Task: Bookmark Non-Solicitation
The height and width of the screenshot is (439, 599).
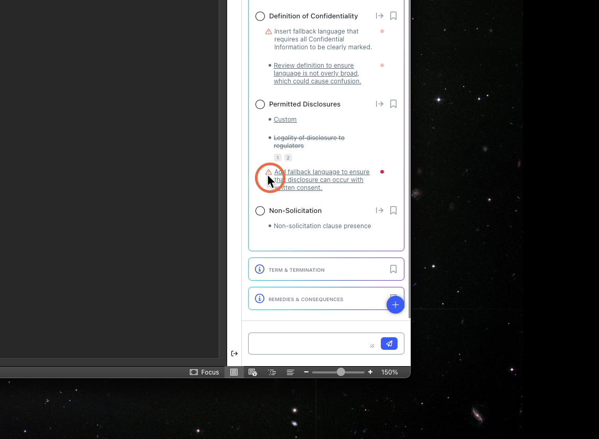Action: (x=393, y=210)
